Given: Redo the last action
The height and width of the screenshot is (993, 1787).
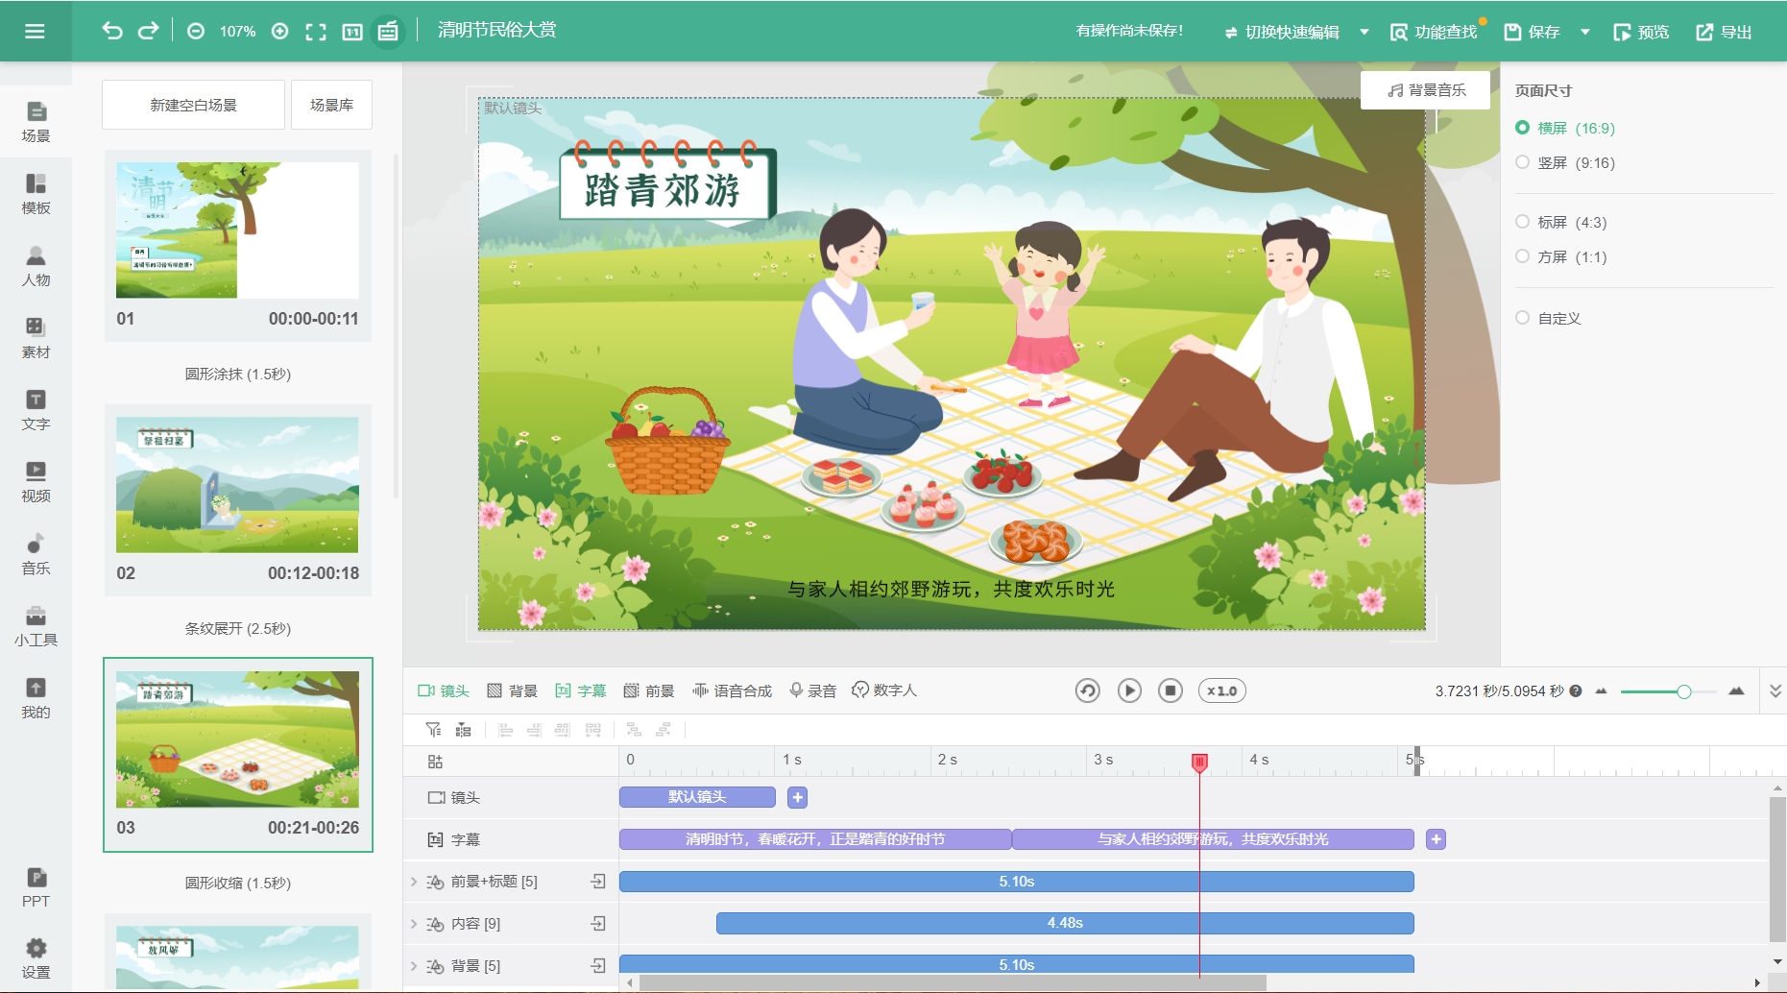Looking at the screenshot, I should (148, 31).
